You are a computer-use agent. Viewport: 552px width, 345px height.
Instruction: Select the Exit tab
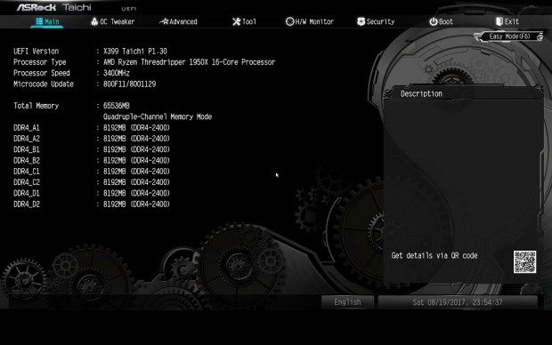click(507, 21)
